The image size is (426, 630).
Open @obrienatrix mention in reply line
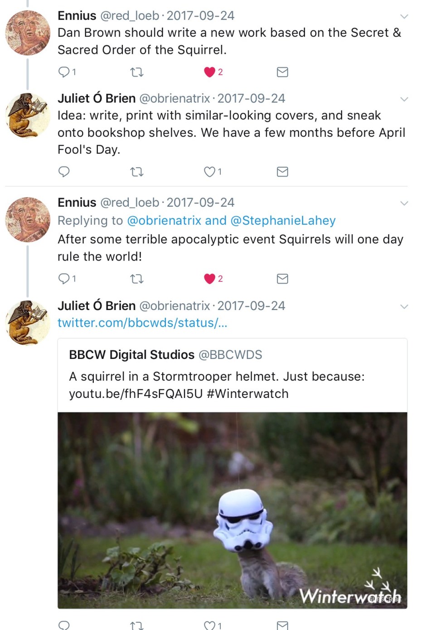(164, 221)
